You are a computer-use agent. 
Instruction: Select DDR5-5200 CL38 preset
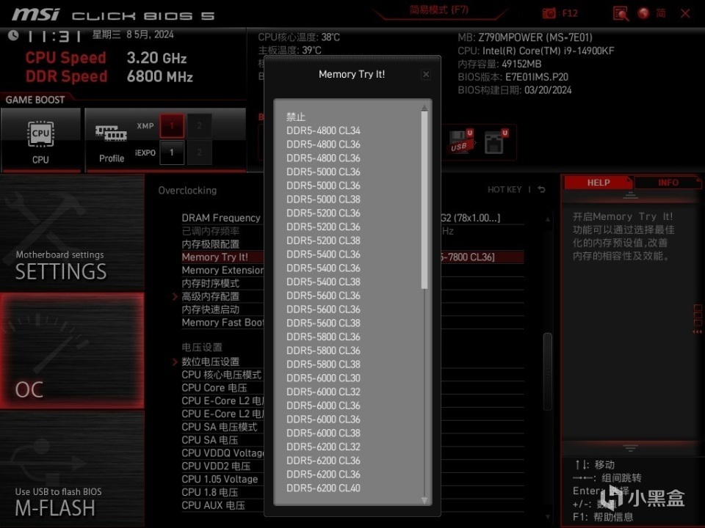323,241
